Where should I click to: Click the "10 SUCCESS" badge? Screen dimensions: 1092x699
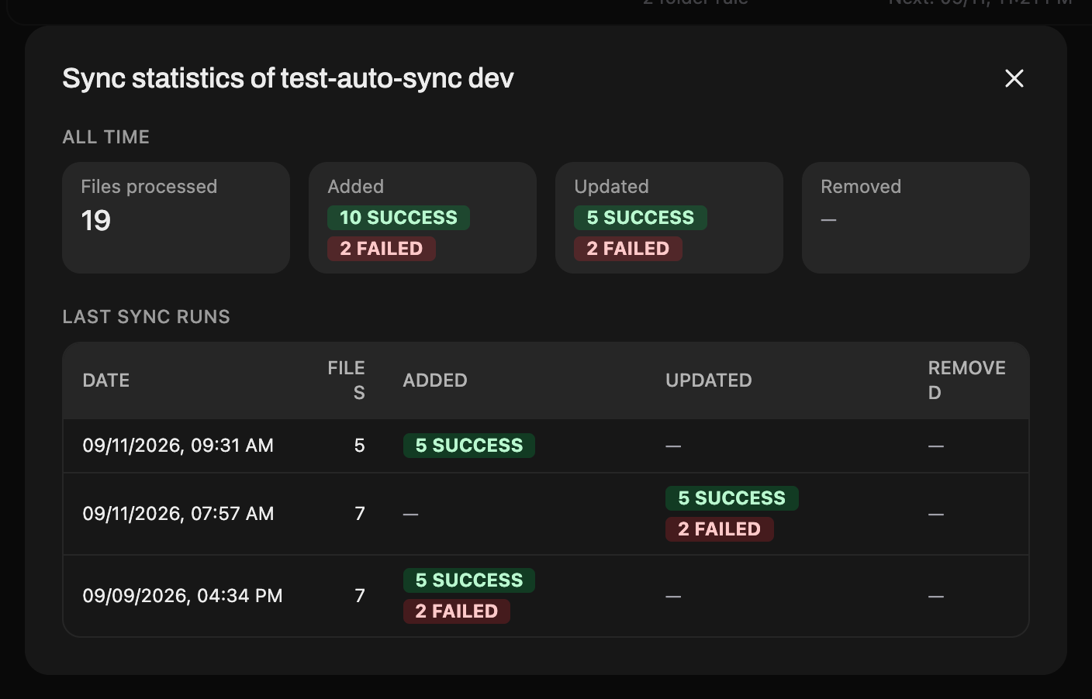pos(399,218)
